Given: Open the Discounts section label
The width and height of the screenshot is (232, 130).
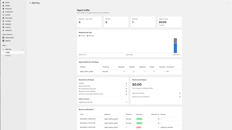Looking at the screenshot, I should [x=9, y=18].
